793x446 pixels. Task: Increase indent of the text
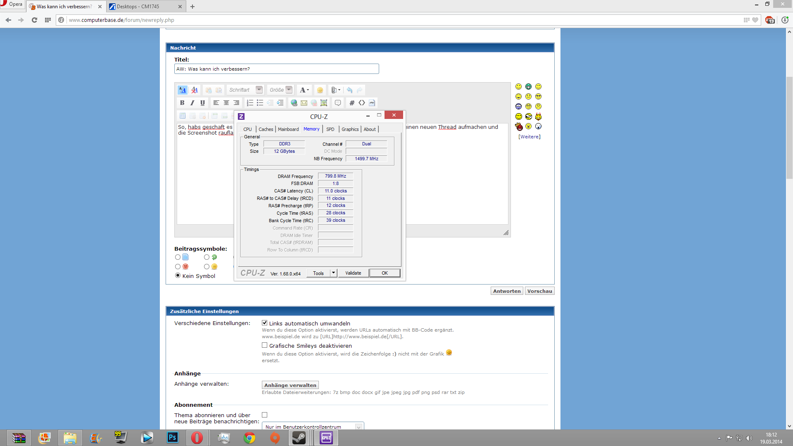(280, 103)
